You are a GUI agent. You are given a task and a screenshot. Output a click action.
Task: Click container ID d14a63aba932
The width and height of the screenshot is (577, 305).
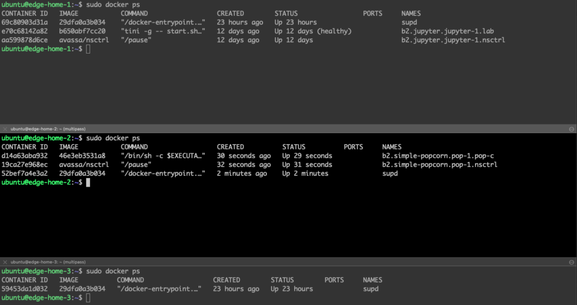24,156
